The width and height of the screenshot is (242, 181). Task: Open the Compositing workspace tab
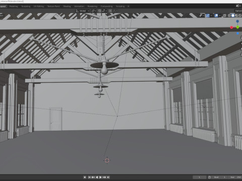coord(106,7)
